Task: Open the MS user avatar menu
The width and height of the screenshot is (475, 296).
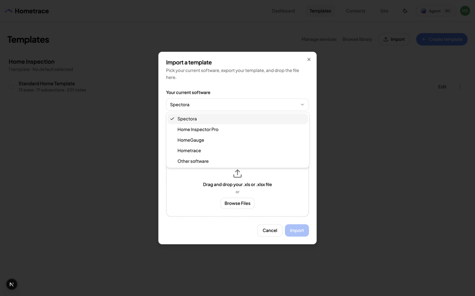Action: (465, 11)
